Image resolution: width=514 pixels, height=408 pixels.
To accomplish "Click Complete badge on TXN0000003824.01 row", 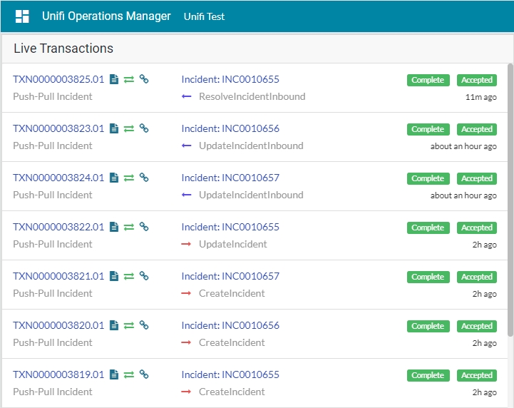I will (x=428, y=179).
